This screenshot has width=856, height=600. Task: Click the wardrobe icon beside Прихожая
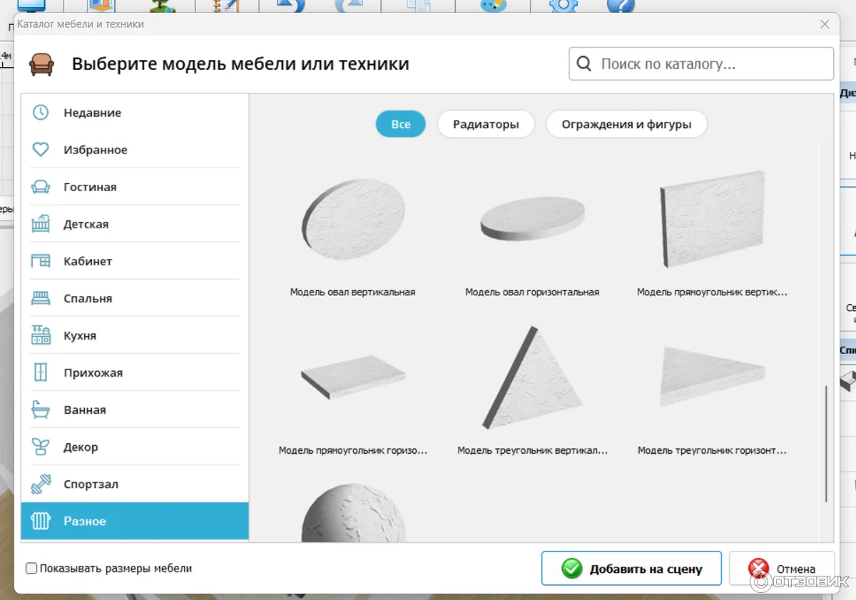click(41, 372)
